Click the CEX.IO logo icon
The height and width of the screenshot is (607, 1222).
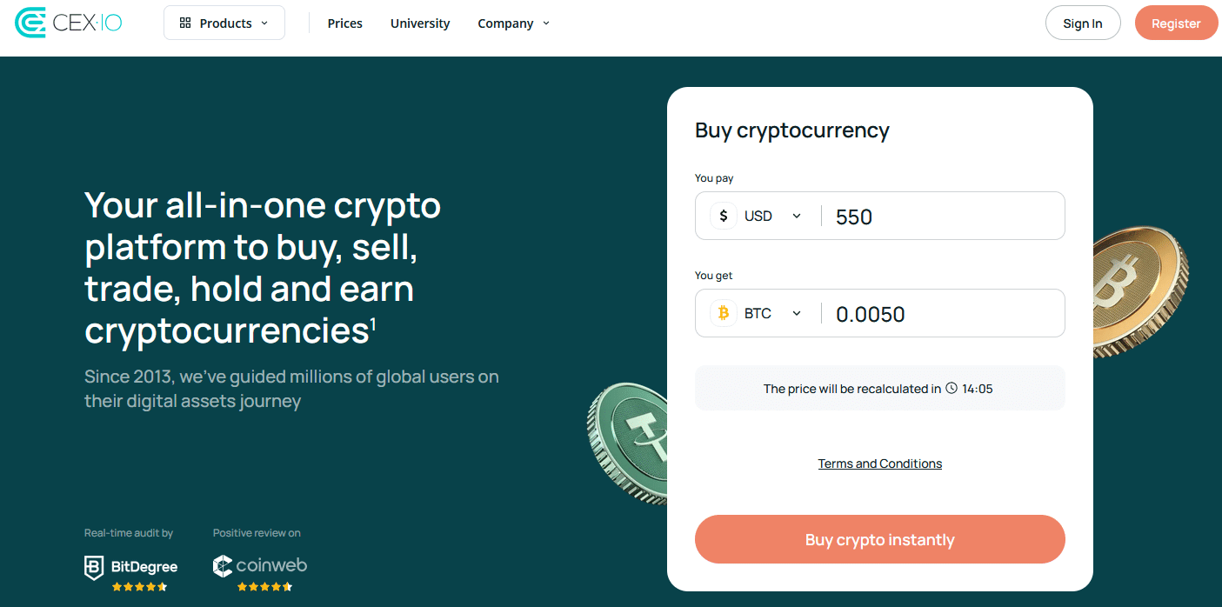30,23
